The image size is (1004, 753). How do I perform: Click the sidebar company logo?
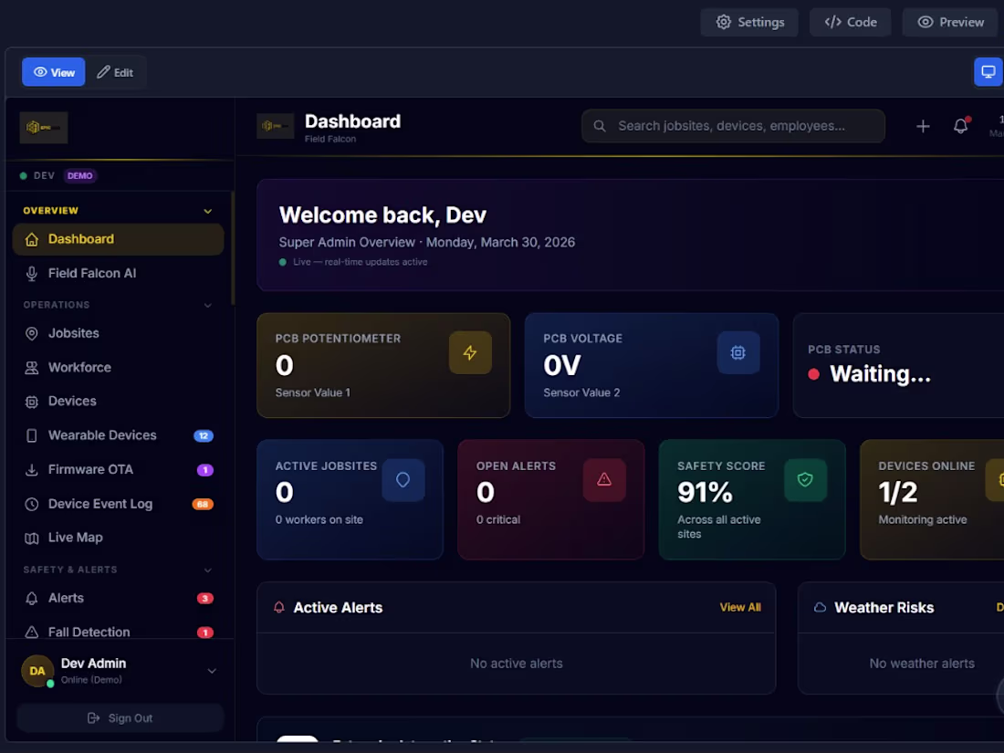44,128
